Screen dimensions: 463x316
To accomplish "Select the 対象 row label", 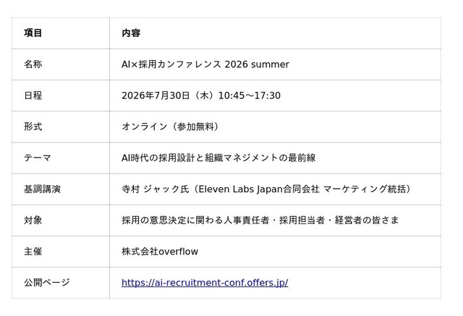I will (x=33, y=220).
